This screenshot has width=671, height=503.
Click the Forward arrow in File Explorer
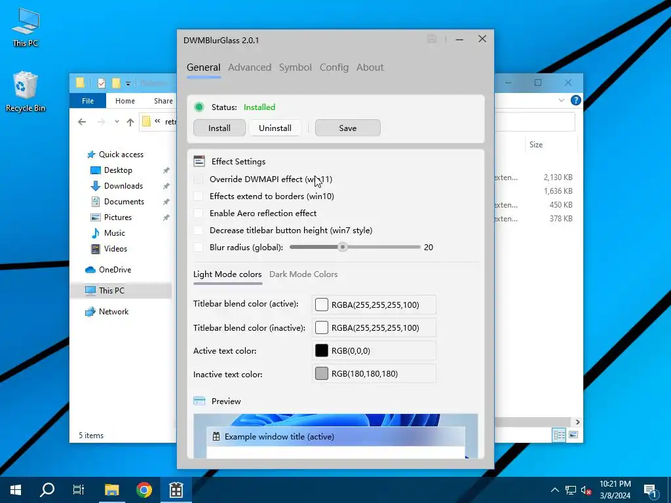[102, 122]
